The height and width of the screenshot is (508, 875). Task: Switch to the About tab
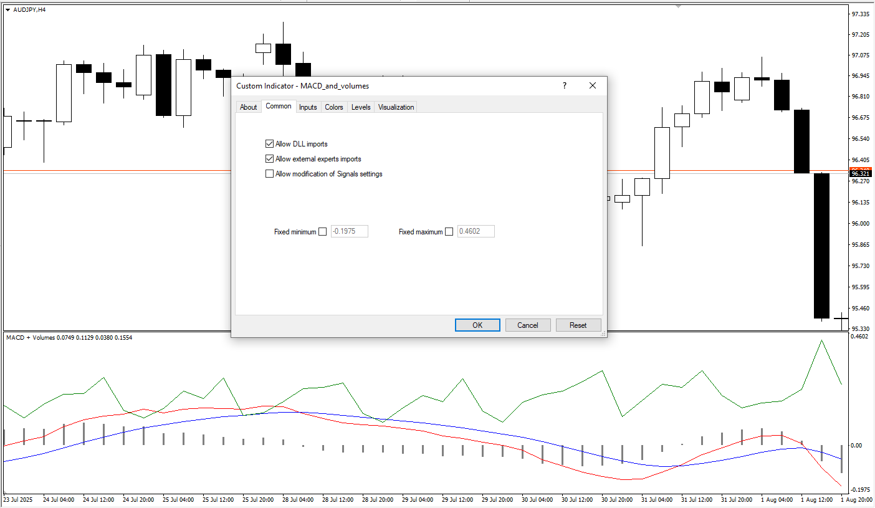[248, 107]
